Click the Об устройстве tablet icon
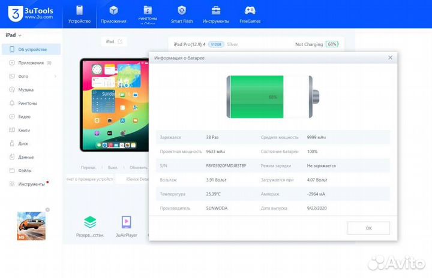This screenshot has height=278, width=432. [12, 49]
